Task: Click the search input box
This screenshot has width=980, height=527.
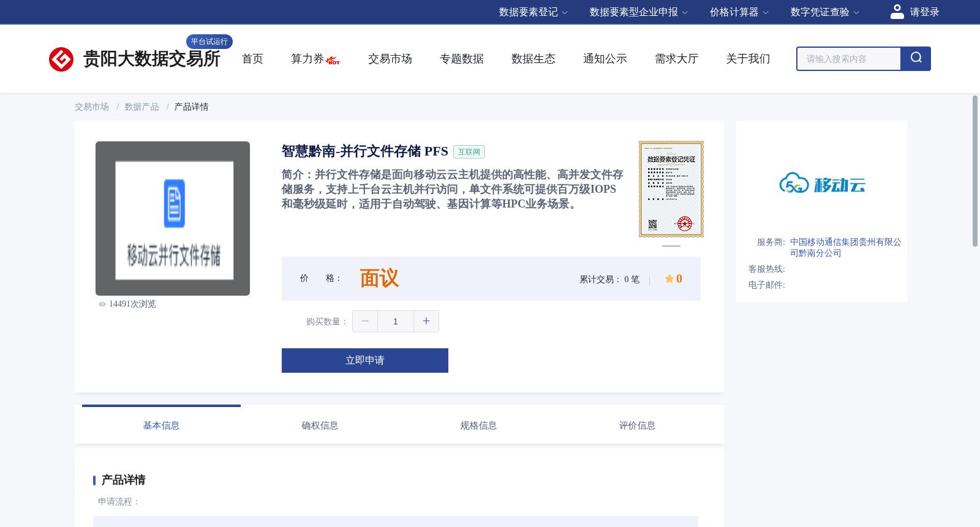Action: [x=849, y=59]
